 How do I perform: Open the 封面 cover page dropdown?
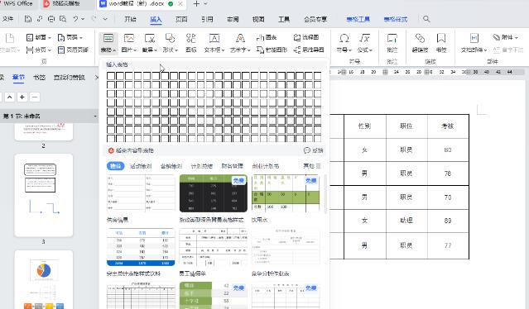click(x=39, y=37)
